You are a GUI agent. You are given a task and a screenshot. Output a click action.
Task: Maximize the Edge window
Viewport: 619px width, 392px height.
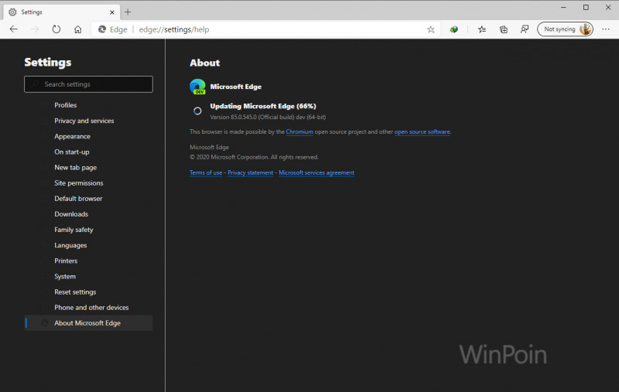tap(586, 8)
